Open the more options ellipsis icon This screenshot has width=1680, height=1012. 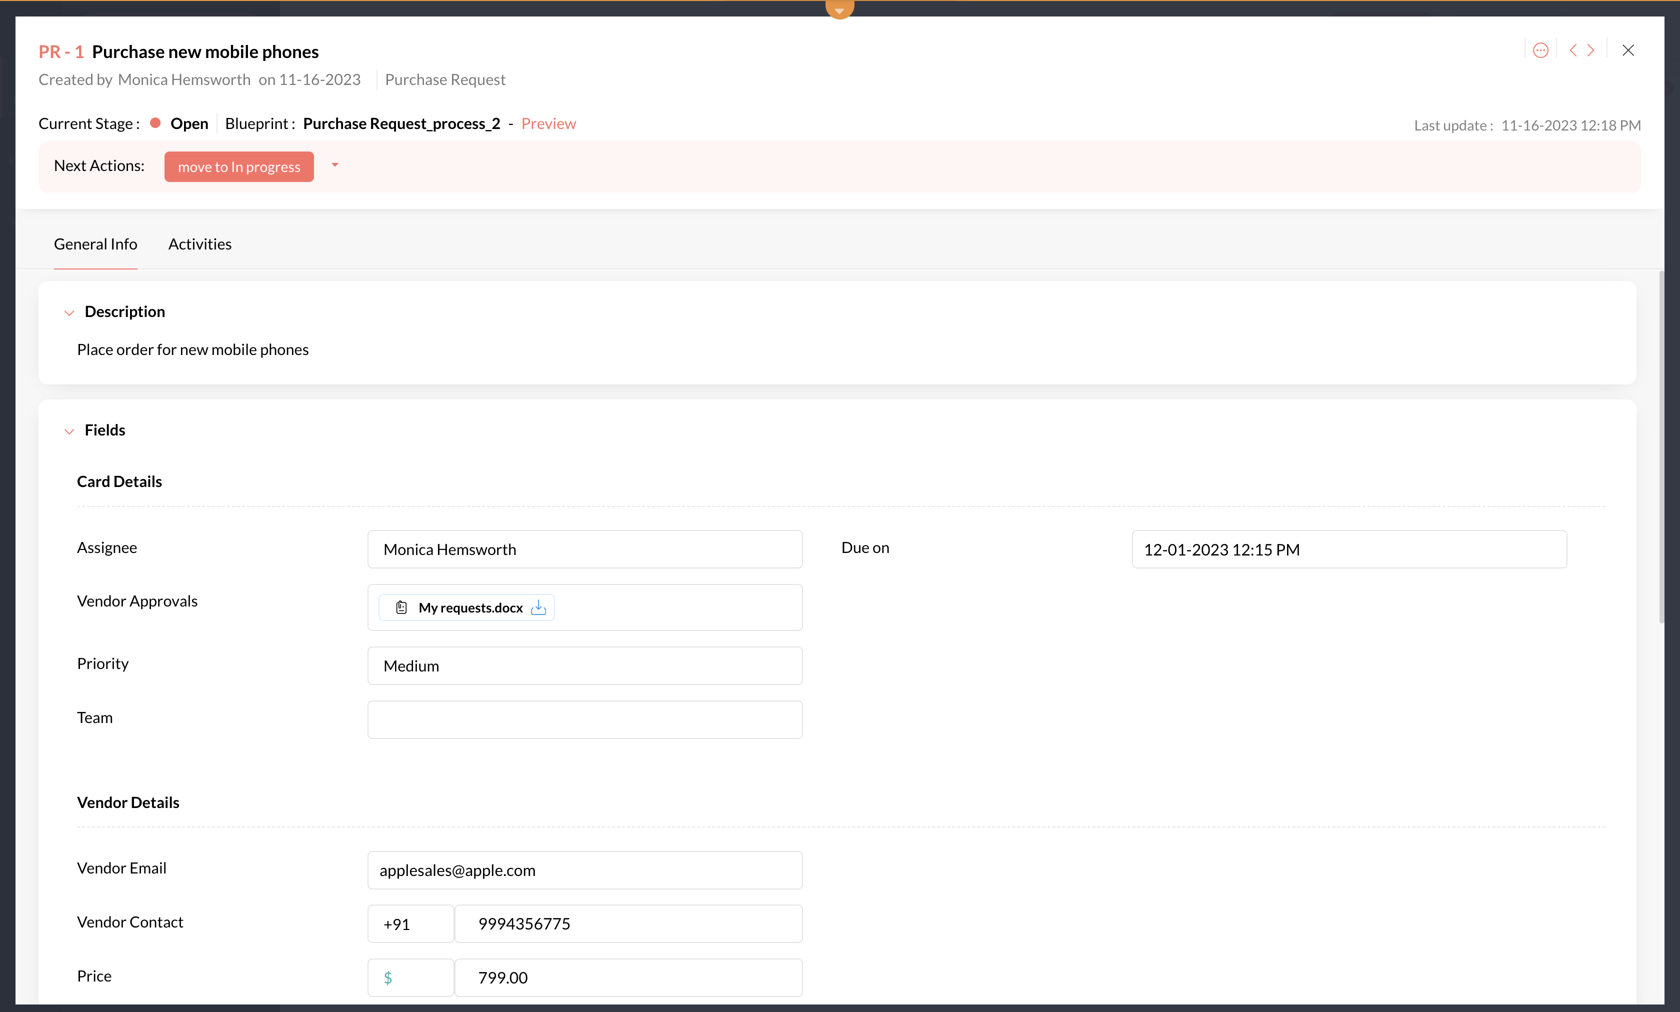[1540, 50]
